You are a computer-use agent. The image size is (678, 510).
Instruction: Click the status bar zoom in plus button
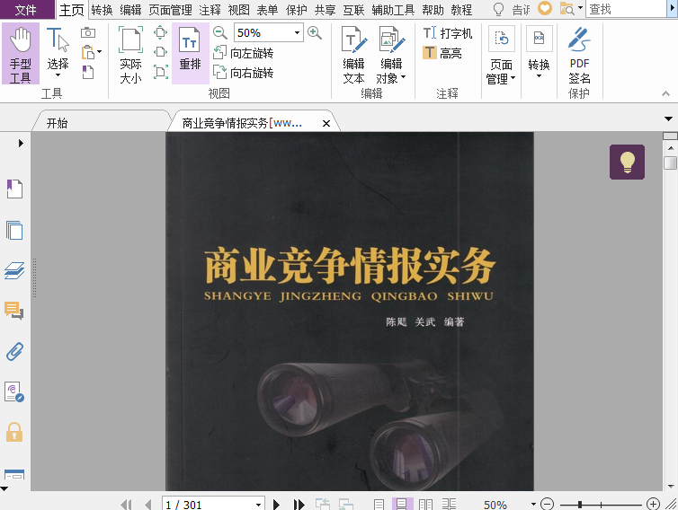click(653, 504)
